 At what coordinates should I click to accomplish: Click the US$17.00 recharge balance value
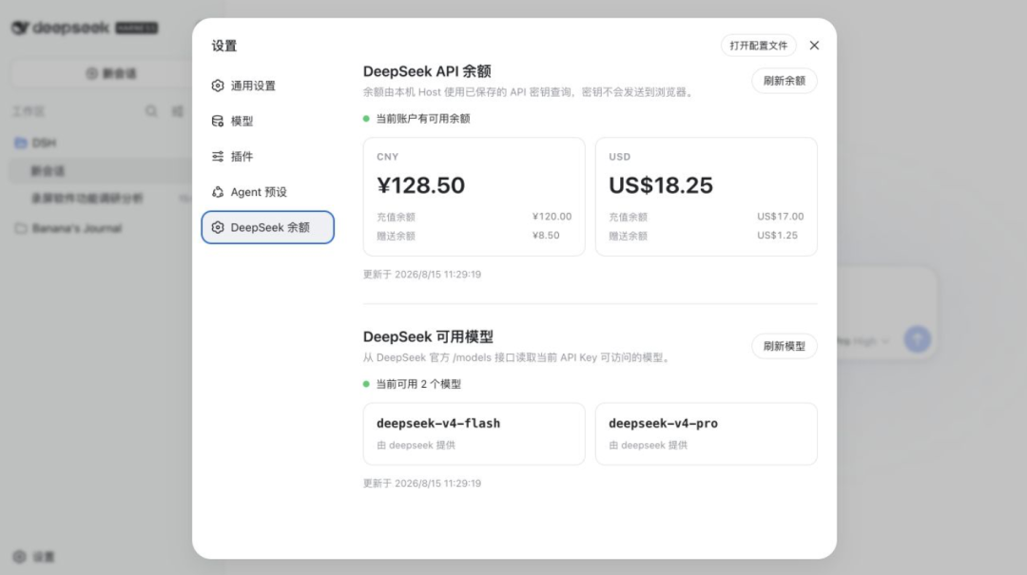coord(780,216)
